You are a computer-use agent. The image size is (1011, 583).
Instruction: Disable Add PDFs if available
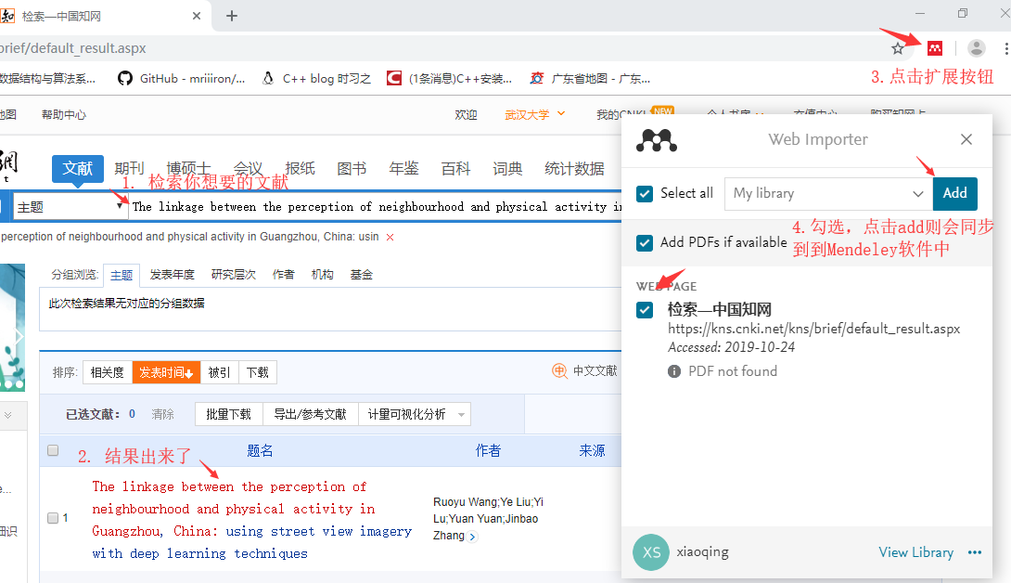tap(644, 242)
